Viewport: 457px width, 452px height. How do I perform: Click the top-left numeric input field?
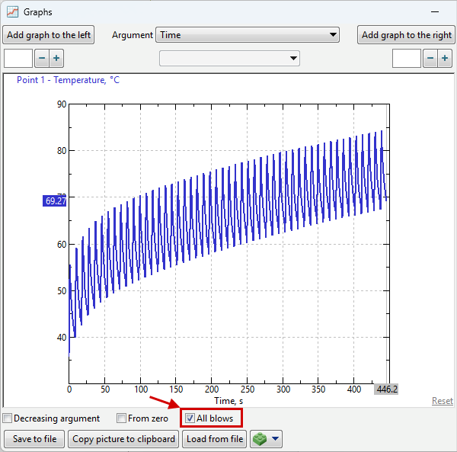[18, 59]
